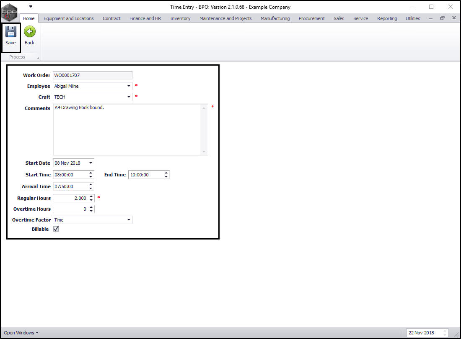The height and width of the screenshot is (339, 461).
Task: Toggle the Billable checkbox
Action: 56,229
